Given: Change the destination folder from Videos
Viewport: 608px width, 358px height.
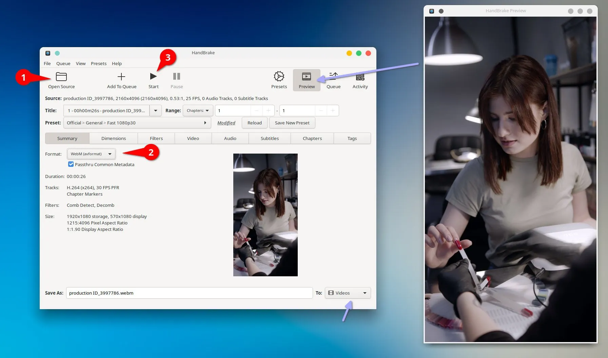Looking at the screenshot, I should tap(347, 293).
